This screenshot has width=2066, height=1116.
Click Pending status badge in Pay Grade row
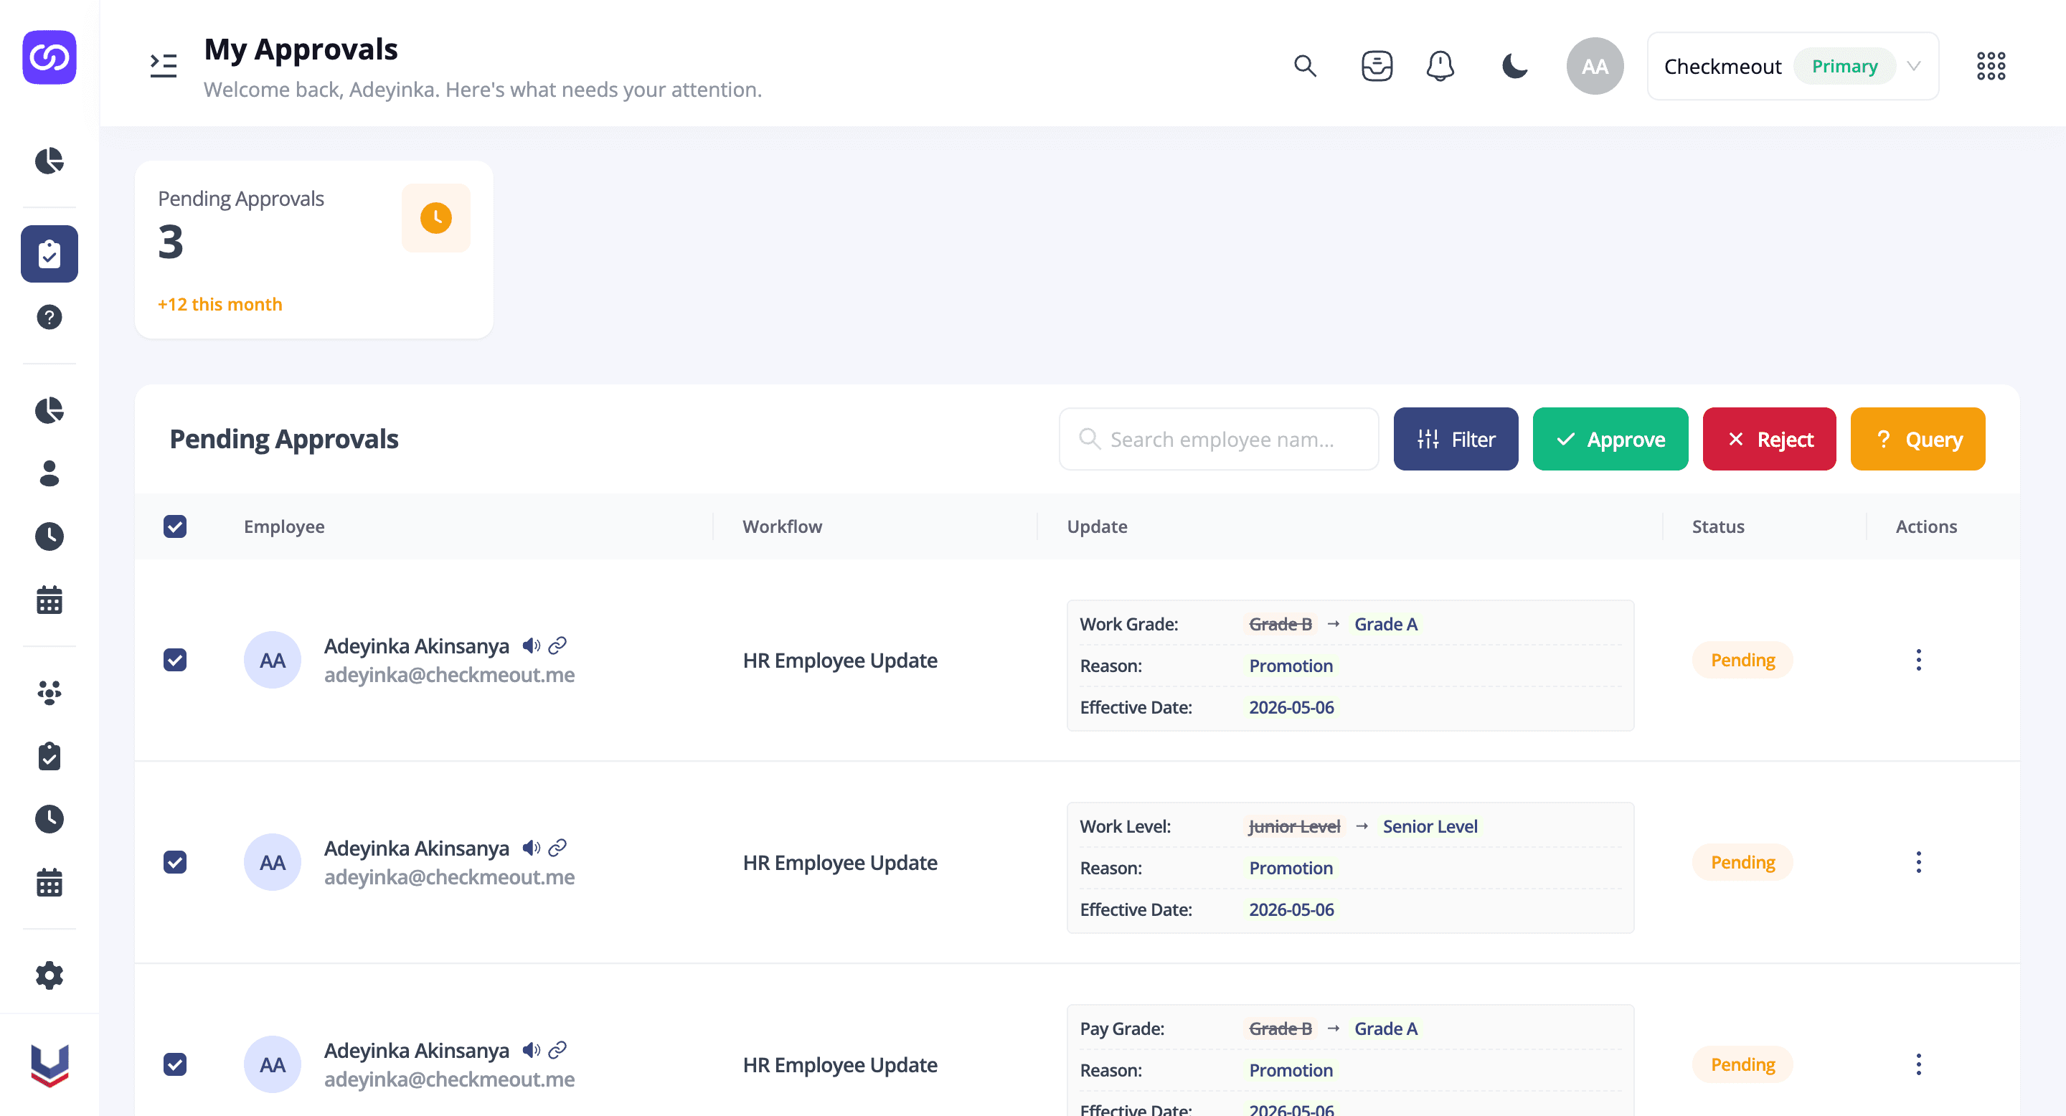(x=1742, y=1064)
